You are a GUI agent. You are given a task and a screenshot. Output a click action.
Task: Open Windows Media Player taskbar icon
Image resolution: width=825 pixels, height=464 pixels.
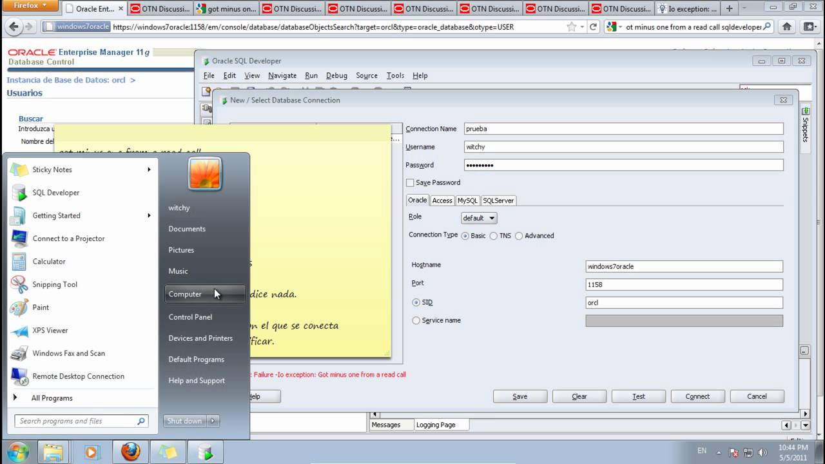pyautogui.click(x=91, y=452)
